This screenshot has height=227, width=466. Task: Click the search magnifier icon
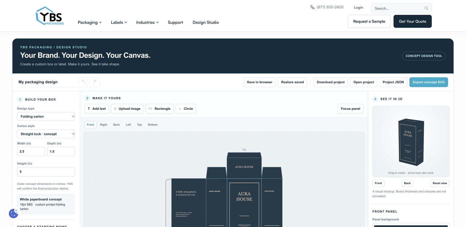coord(427,8)
